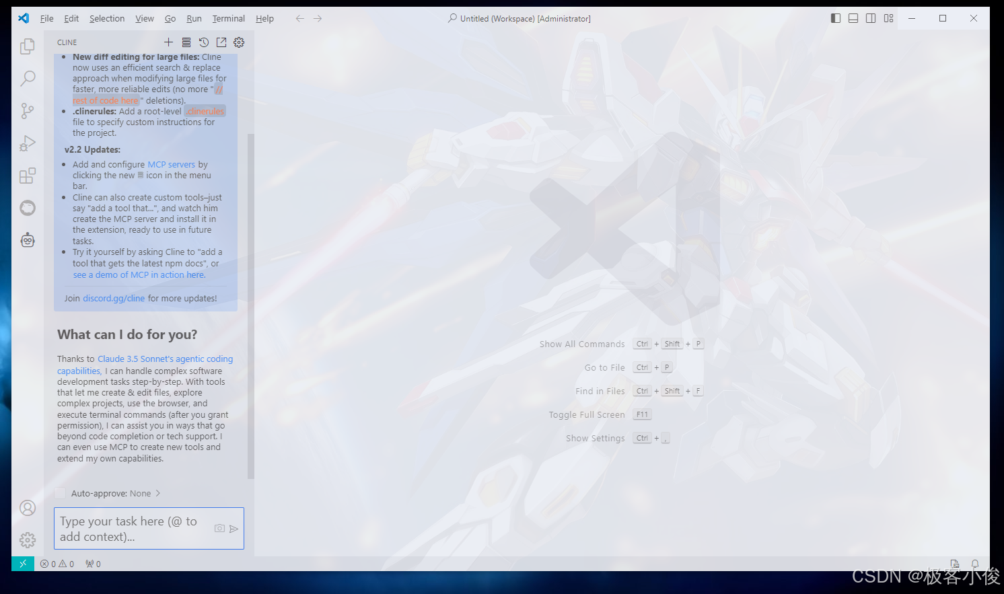Screen dimensions: 1004x594
Task: Open the Customize Layout control
Action: coord(888,18)
